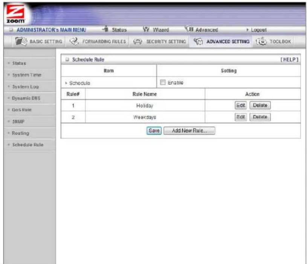This screenshot has width=307, height=264.
Task: Click the Action column header
Action: (252, 94)
